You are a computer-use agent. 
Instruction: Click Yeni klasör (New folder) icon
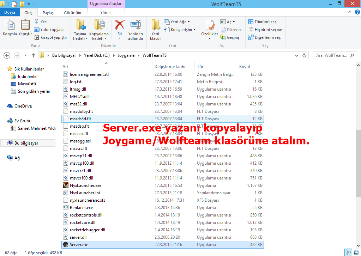[x=155, y=25]
